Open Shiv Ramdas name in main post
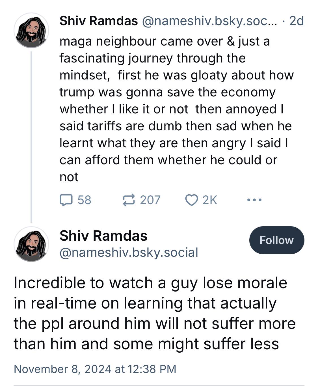This screenshot has height=386, width=318. tap(103, 236)
